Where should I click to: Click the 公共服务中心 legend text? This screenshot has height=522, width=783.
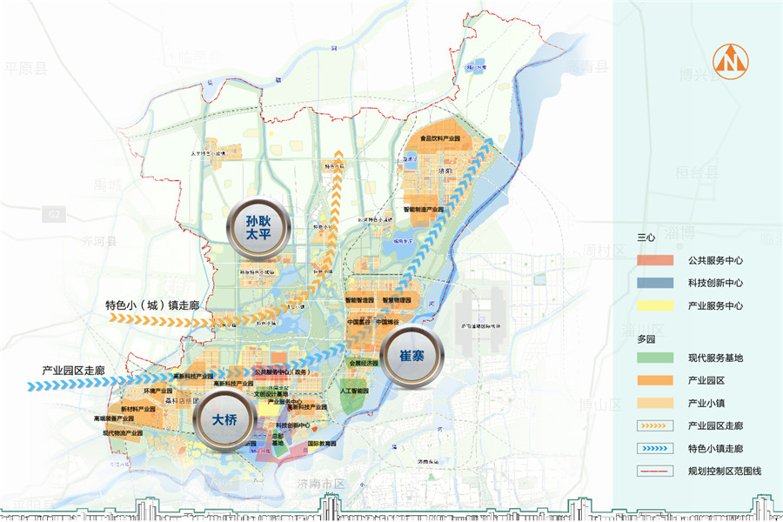(x=716, y=260)
